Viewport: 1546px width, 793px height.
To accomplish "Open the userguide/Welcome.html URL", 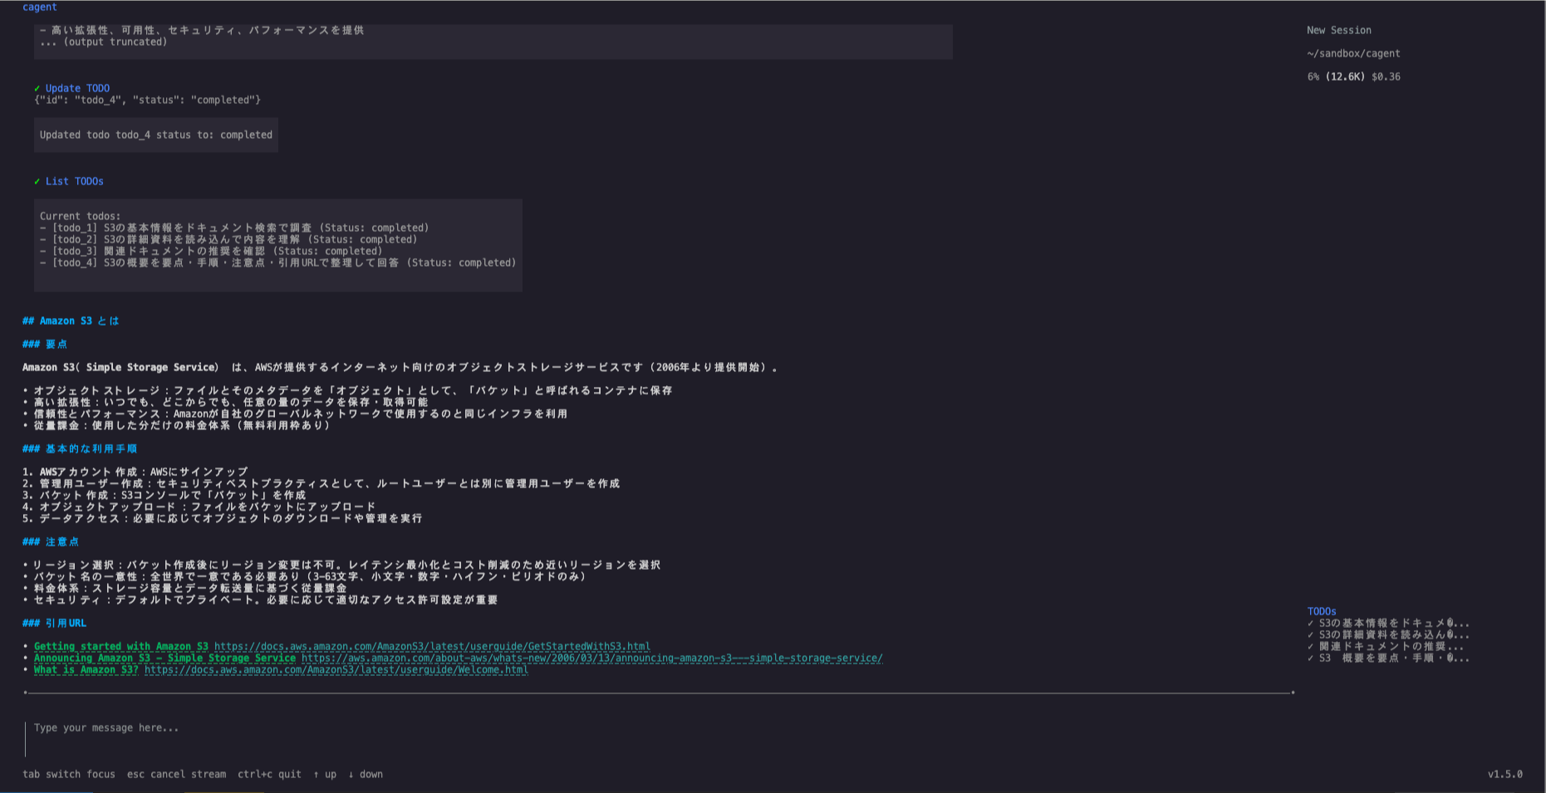I will coord(336,669).
